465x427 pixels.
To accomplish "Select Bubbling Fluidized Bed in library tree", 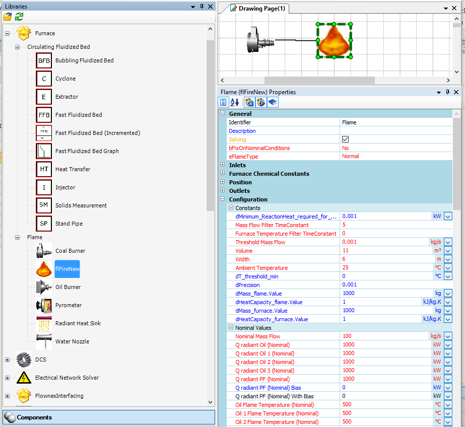I will [84, 60].
